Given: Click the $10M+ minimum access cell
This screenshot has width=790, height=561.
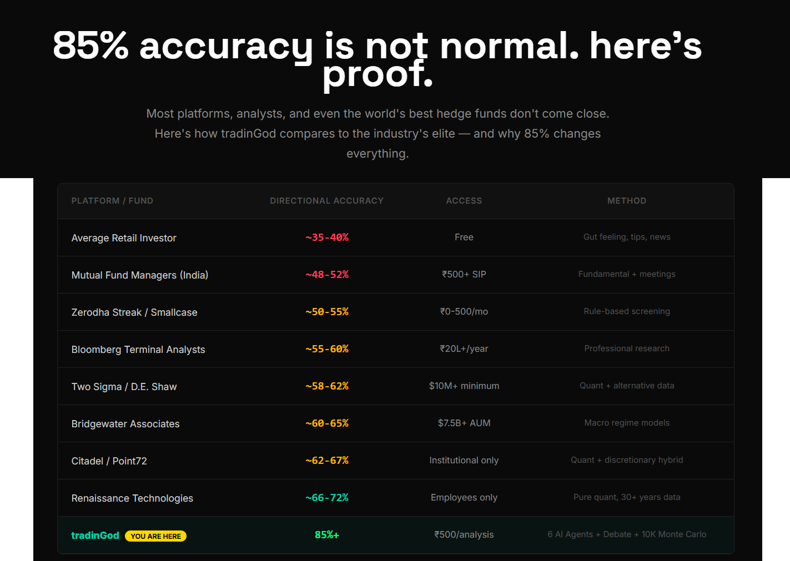Looking at the screenshot, I should (464, 386).
